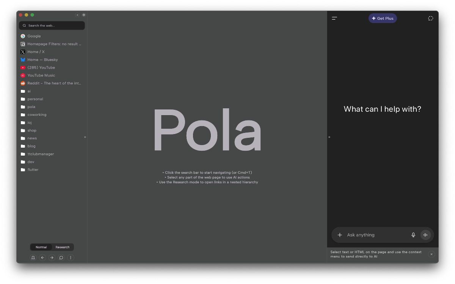Add a new tab with the plus icon
The height and width of the screenshot is (284, 455).
pyautogui.click(x=77, y=15)
